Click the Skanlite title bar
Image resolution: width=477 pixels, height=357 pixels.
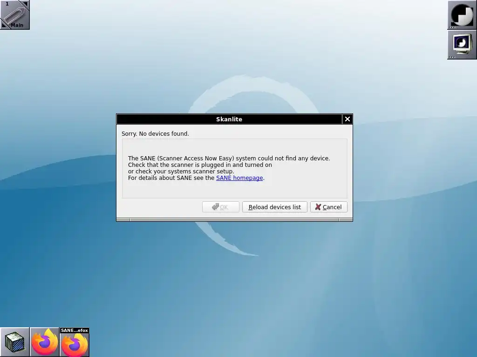coord(229,119)
